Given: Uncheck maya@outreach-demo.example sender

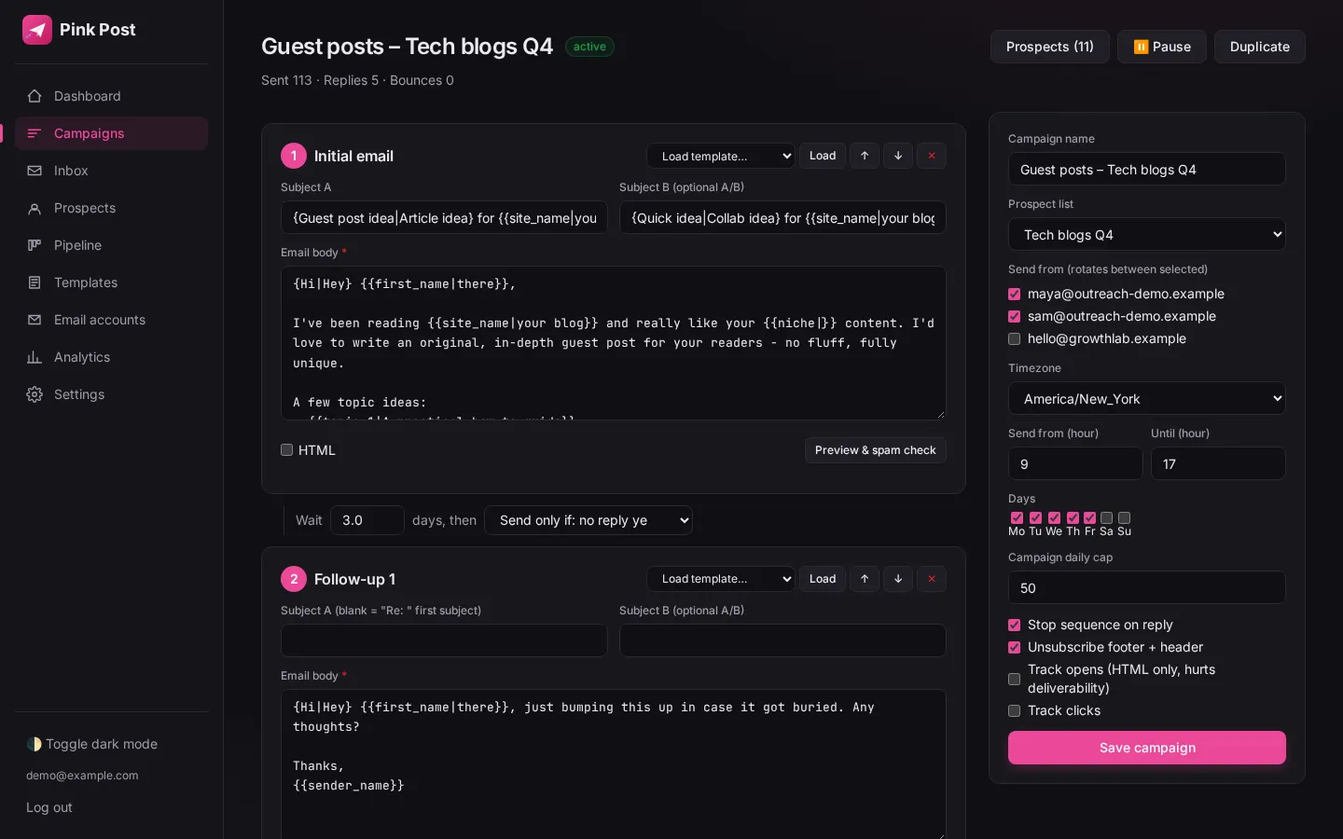Looking at the screenshot, I should click(1015, 294).
